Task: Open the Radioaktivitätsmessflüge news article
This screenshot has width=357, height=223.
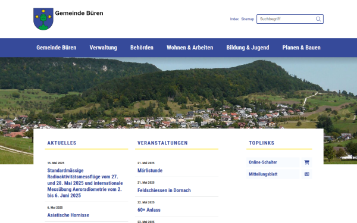Action: coord(85,183)
